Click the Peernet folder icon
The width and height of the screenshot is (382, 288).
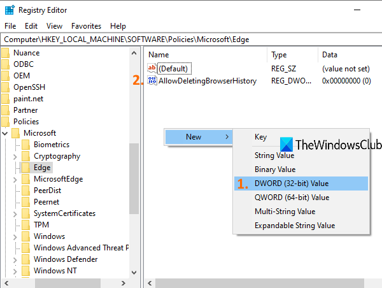pyautogui.click(x=25, y=202)
